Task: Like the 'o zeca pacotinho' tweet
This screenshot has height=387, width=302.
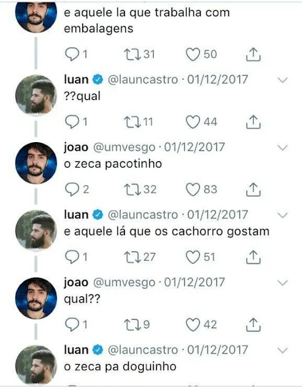Action: point(193,189)
